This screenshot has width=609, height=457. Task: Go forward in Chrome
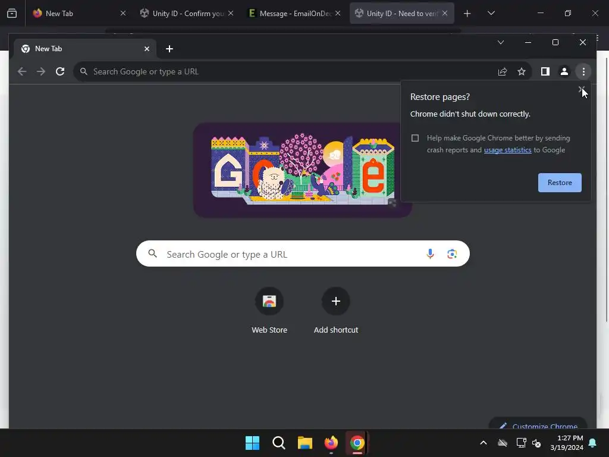(x=41, y=71)
